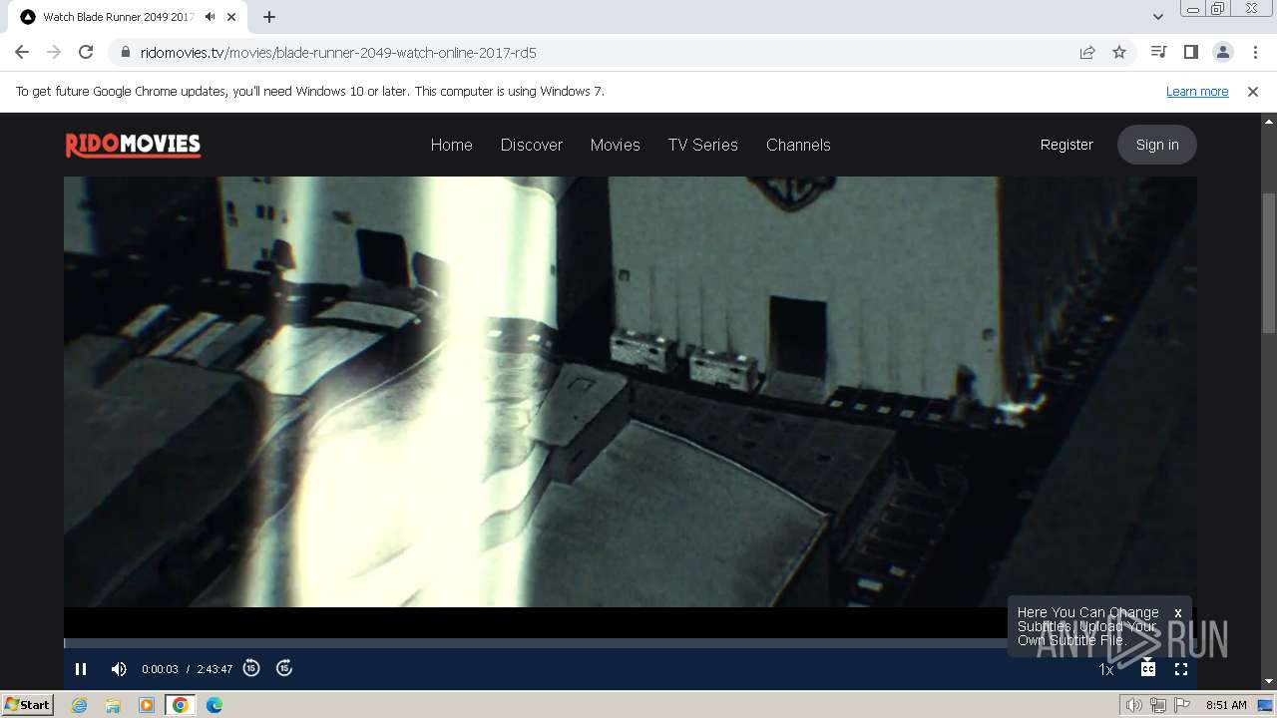Go forward to the next page
The image size is (1277, 718).
[x=54, y=52]
